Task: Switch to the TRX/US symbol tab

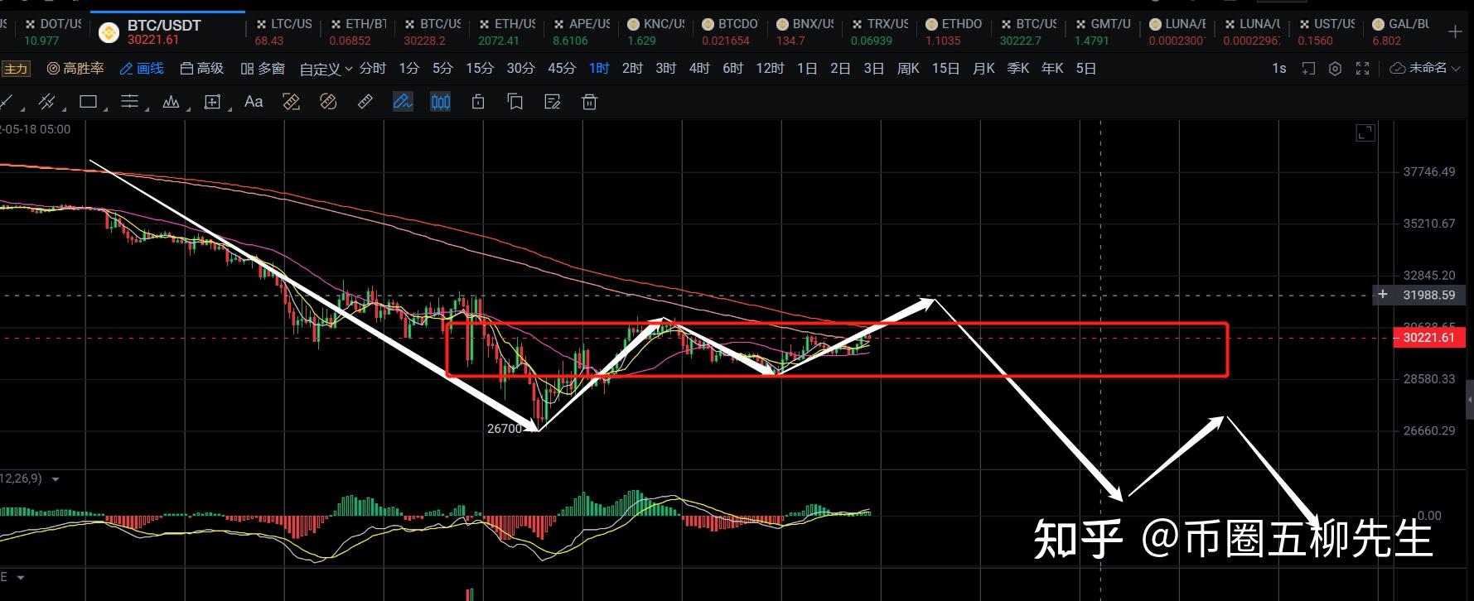Action: 880,32
